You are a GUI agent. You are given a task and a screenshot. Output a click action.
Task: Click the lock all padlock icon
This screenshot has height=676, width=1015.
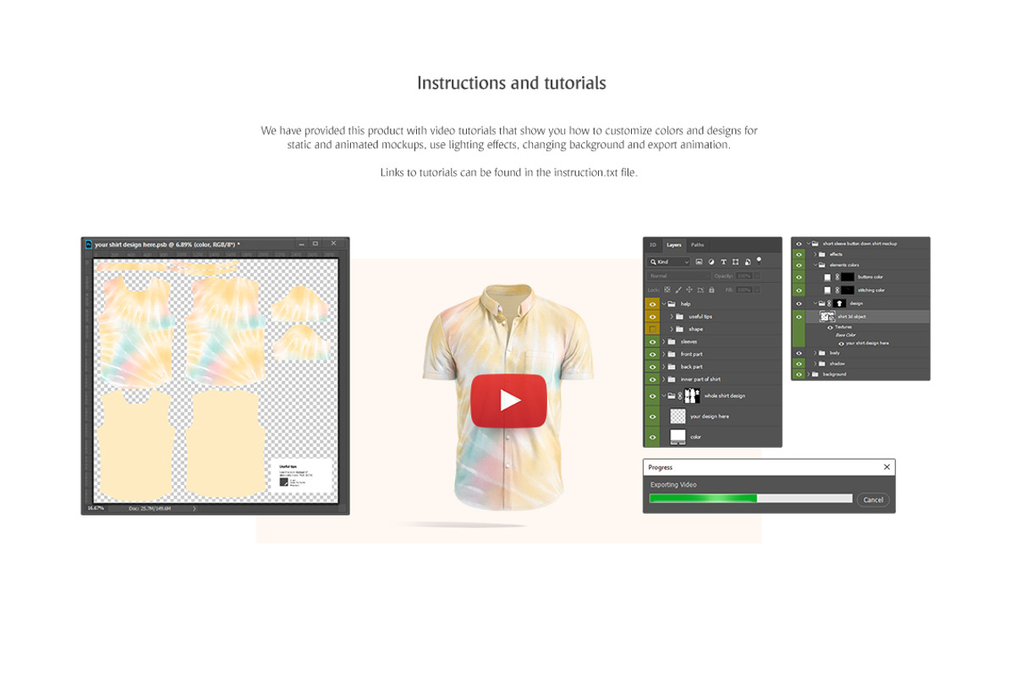711,290
